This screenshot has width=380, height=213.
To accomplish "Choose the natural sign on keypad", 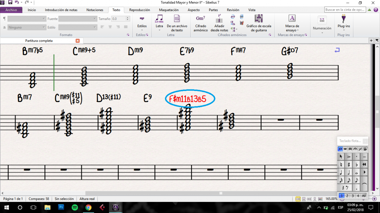I will [x=341, y=164].
